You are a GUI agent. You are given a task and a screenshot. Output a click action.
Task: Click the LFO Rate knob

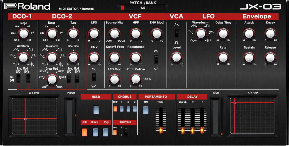pos(223,58)
